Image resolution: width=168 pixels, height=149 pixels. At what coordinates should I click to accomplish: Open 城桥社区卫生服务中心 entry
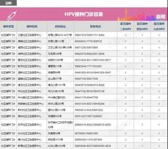[x=30, y=54]
